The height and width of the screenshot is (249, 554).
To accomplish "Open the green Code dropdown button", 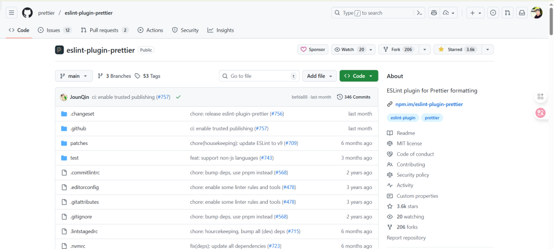I will (359, 76).
